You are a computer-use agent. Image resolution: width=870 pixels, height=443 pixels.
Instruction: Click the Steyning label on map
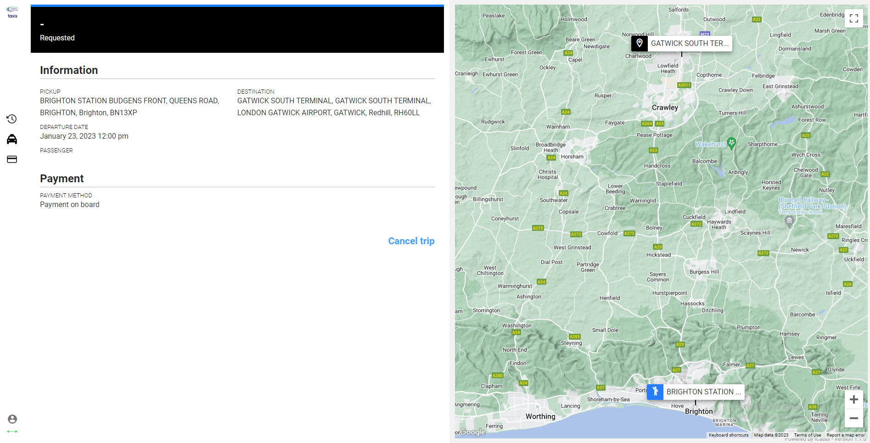click(x=571, y=343)
